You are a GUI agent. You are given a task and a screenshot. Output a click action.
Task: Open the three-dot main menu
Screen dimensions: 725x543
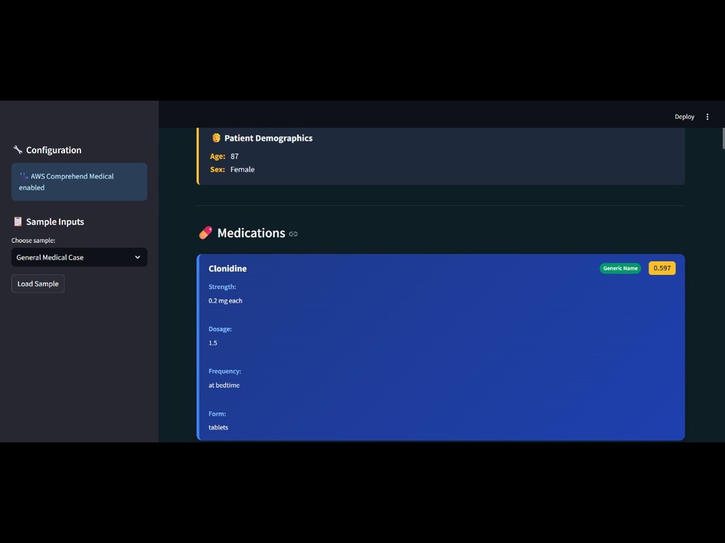click(x=707, y=117)
